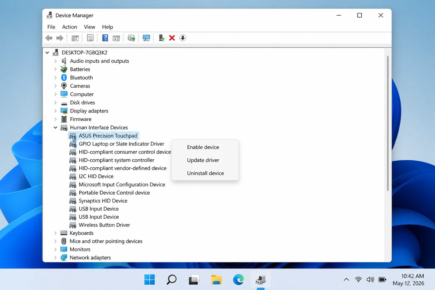This screenshot has width=435, height=290.
Task: Click the vertical scrollbar thumb in the device tree
Action: point(387,123)
